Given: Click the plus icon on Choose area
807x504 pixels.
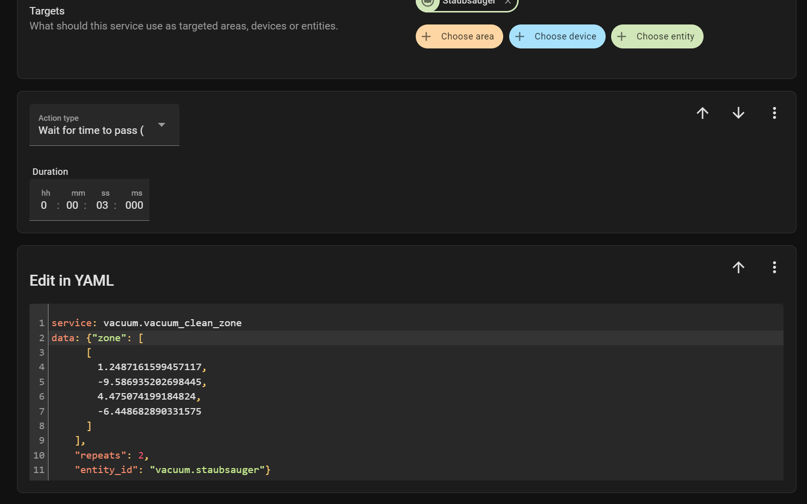Looking at the screenshot, I should (x=427, y=36).
